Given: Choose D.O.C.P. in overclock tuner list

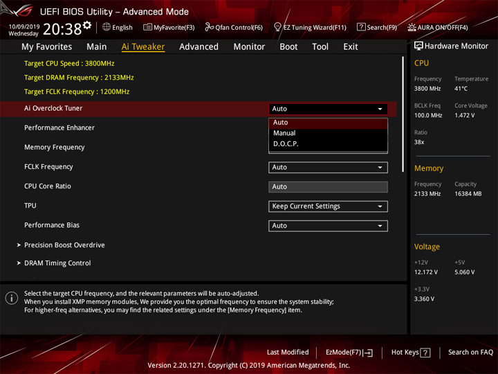Looking at the screenshot, I should pyautogui.click(x=328, y=144).
